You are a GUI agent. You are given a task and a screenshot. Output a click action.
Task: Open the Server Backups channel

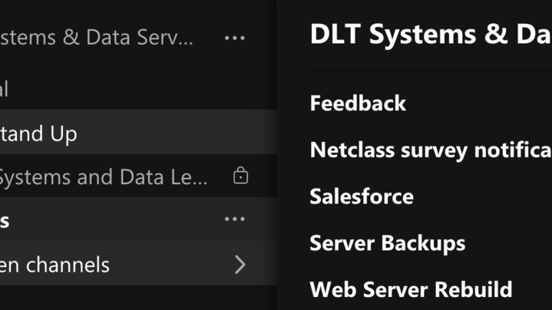tap(387, 243)
